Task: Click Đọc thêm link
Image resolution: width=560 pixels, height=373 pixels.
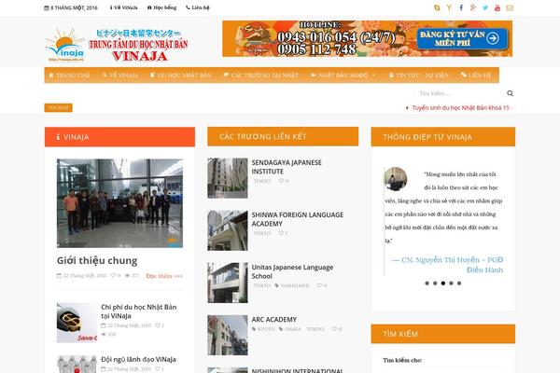Action: pyautogui.click(x=164, y=276)
